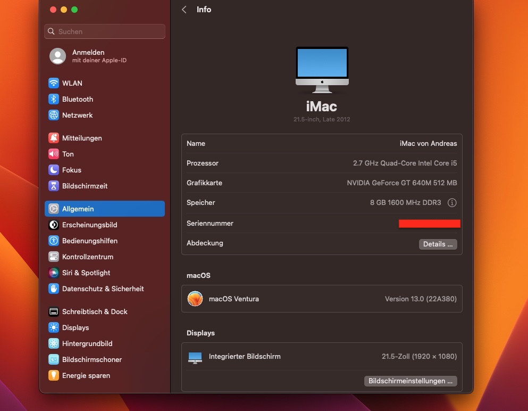Click Anmelden mit deiner Apple-ID

[x=105, y=56]
